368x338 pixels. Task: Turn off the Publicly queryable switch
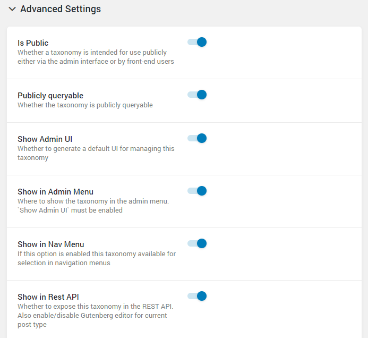coord(197,95)
